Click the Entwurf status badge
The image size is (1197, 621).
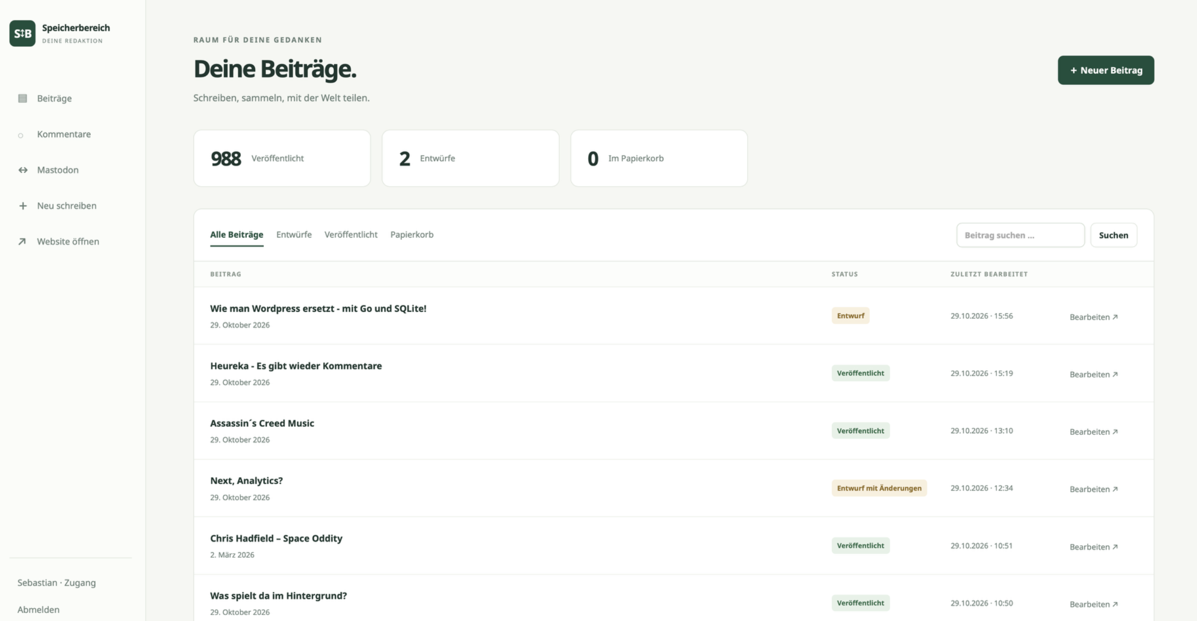pyautogui.click(x=850, y=316)
